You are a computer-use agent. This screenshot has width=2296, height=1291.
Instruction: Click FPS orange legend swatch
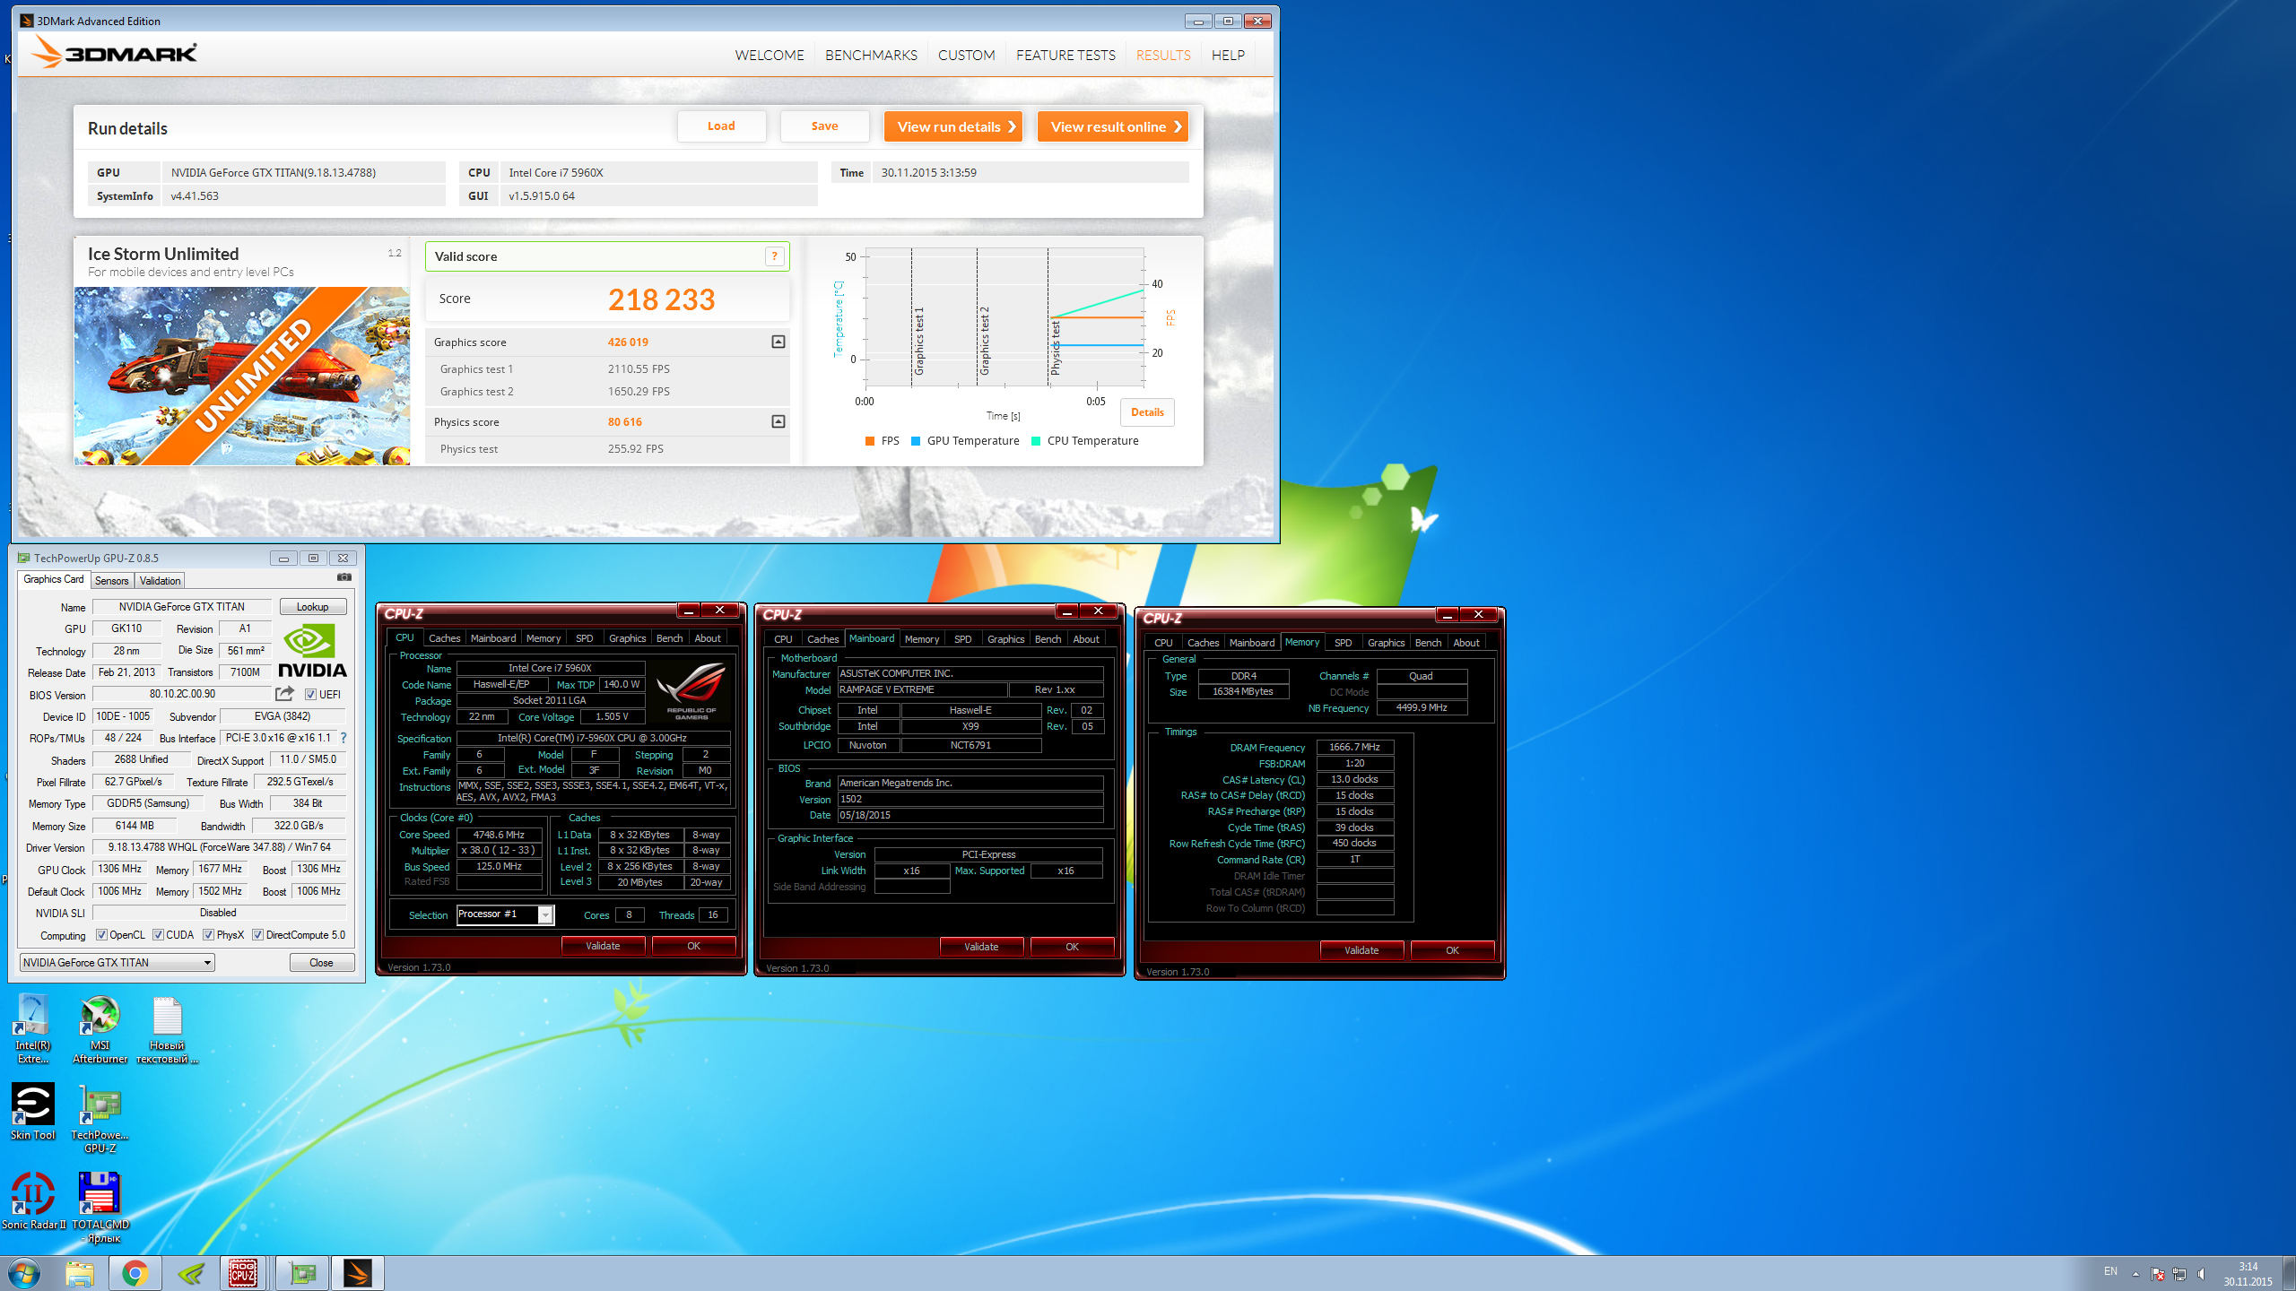[870, 440]
